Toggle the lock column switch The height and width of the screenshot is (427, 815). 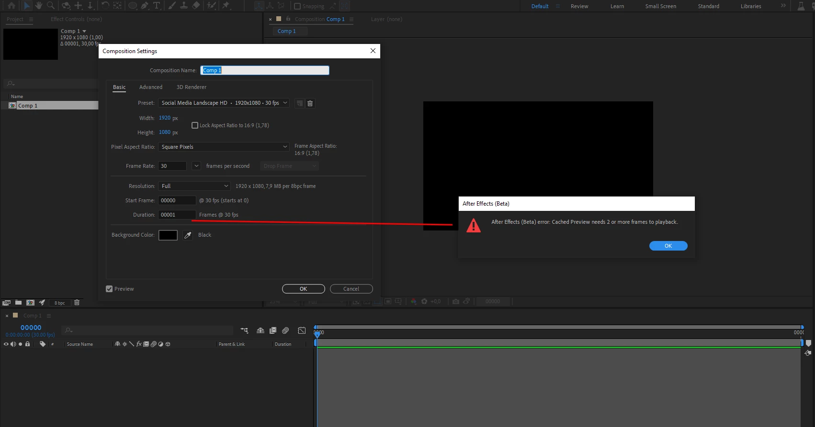tap(27, 344)
